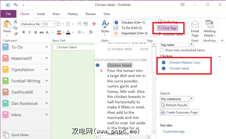
Task: Open Chicken Madras Curry tag result
Action: pyautogui.click(x=185, y=62)
